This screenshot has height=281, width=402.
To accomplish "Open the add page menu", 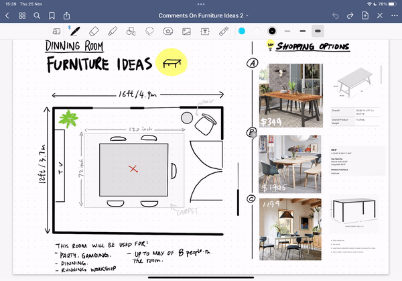I will pos(366,15).
